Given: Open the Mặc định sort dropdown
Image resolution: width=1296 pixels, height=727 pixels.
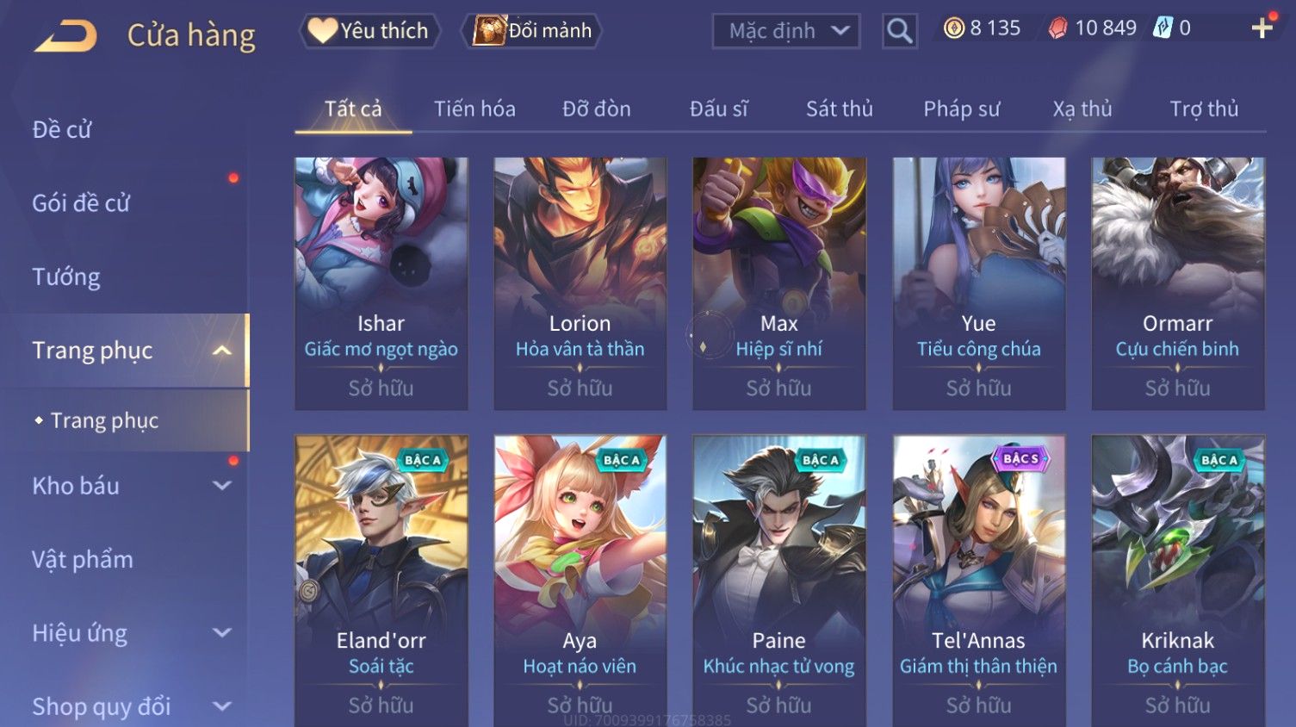Looking at the screenshot, I should pos(786,31).
